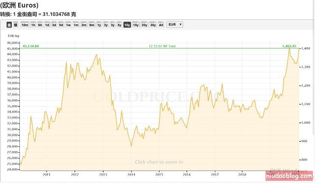Select the 1w time range
Image resolution: width=315 pixels, height=183 pixels.
point(68,25)
